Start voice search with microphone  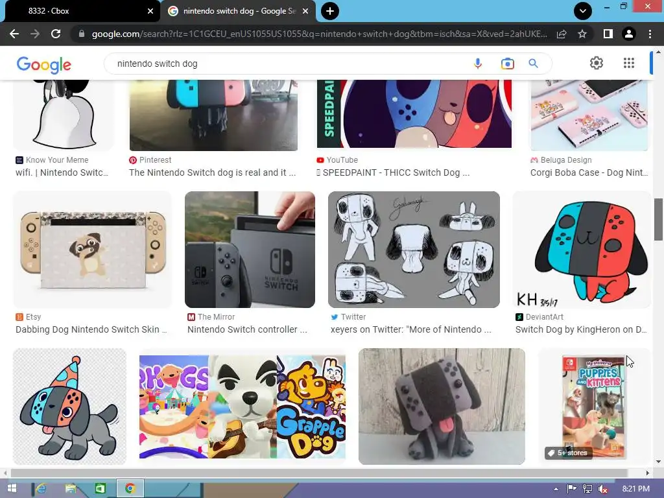coord(478,64)
